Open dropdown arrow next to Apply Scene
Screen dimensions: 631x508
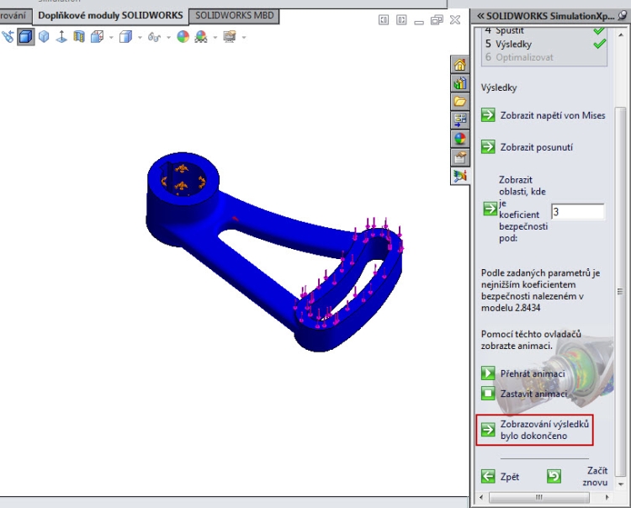tap(215, 37)
